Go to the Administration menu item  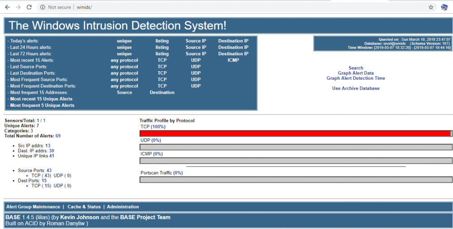pos(123,207)
